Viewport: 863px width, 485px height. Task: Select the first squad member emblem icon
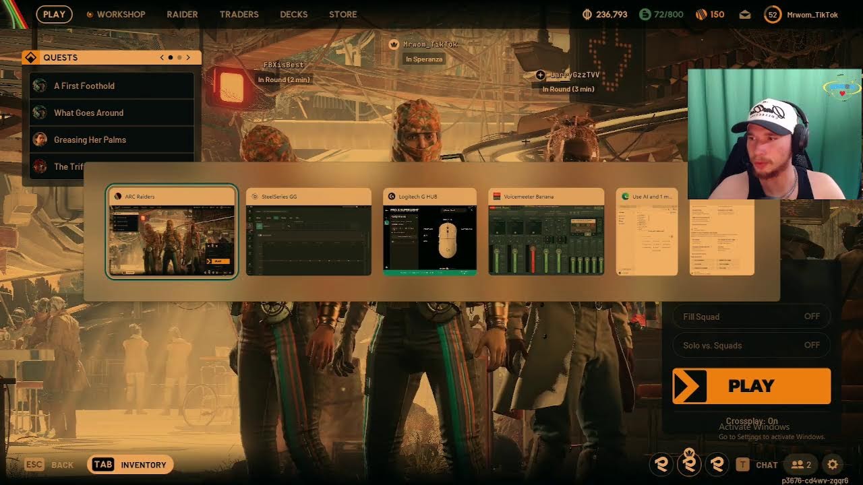click(662, 464)
